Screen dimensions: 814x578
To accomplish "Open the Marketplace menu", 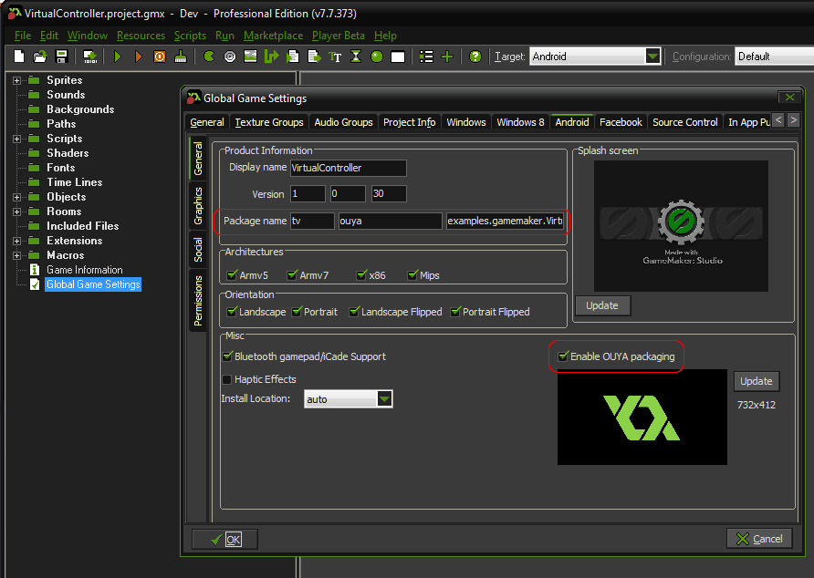I will [273, 36].
